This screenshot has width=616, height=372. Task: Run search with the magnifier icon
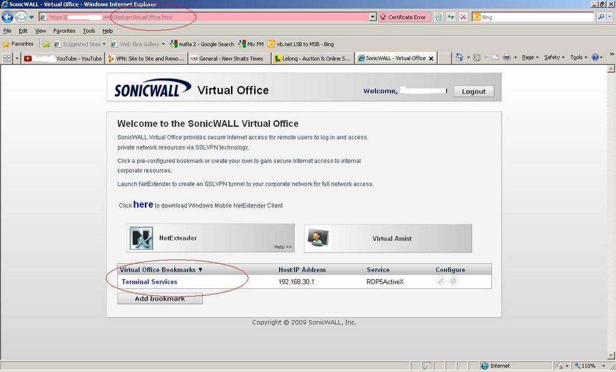click(601, 17)
